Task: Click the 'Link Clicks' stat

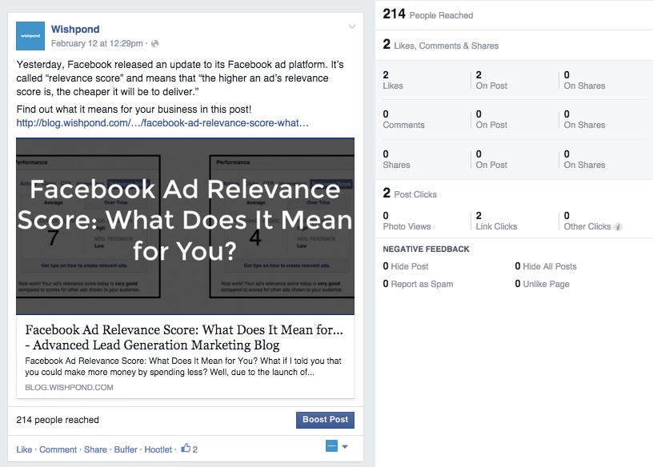Action: tap(496, 221)
